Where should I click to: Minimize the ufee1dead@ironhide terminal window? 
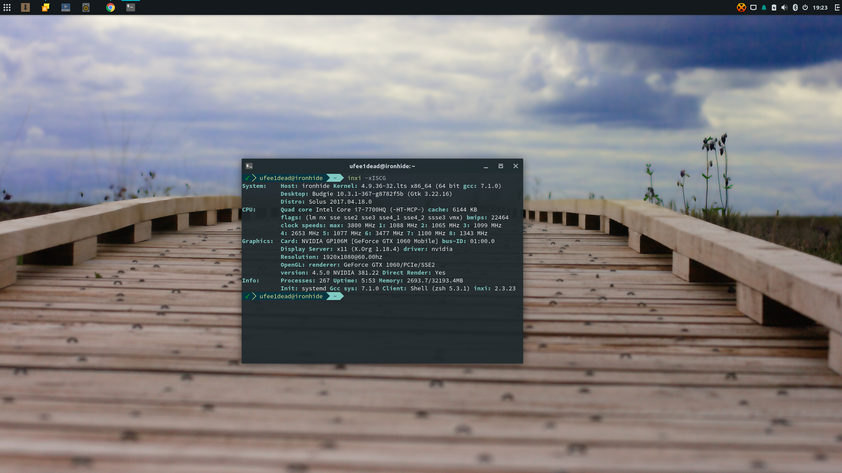[x=486, y=166]
